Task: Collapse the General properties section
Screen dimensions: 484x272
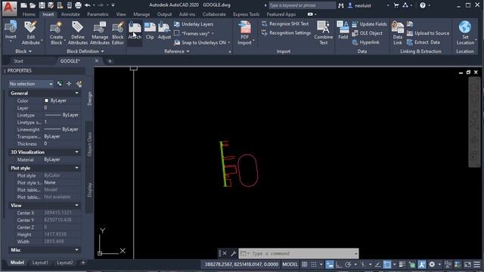Action: 76,93
